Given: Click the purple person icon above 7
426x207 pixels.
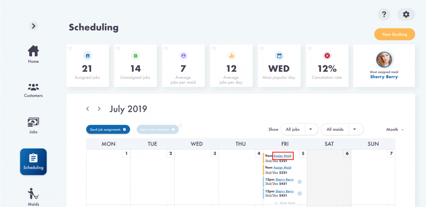Looking at the screenshot, I should (x=183, y=55).
